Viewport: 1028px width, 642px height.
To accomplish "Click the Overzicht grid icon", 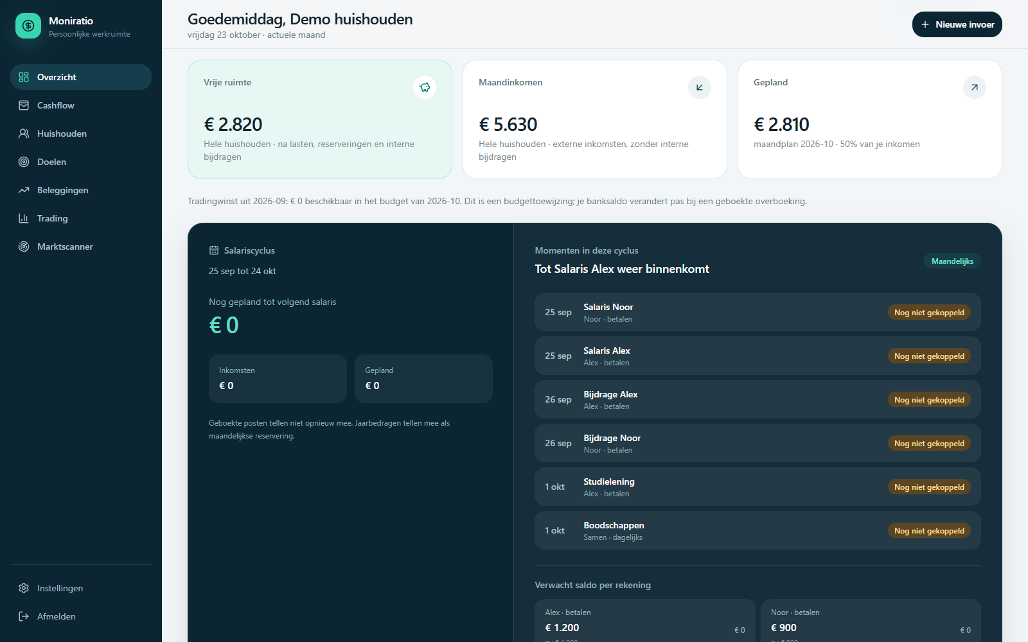I will tap(24, 77).
